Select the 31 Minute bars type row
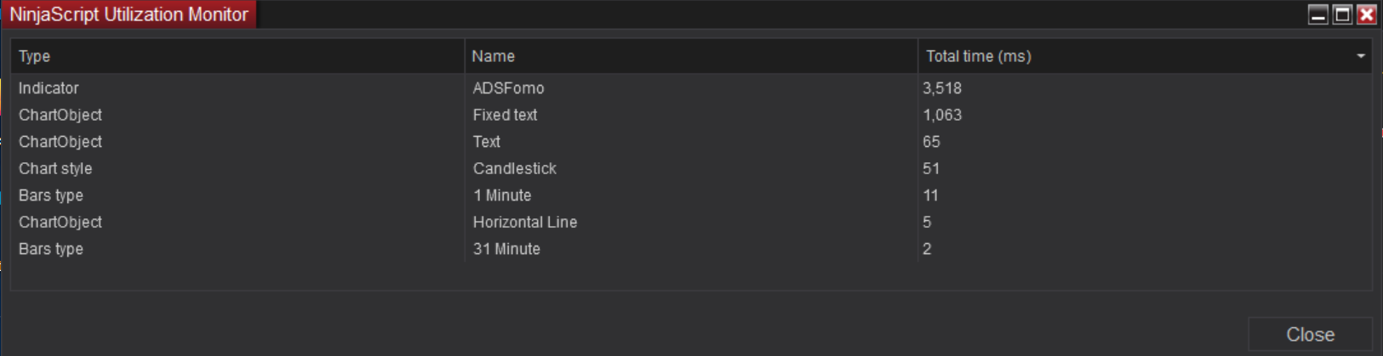The image size is (1383, 356). (506, 249)
